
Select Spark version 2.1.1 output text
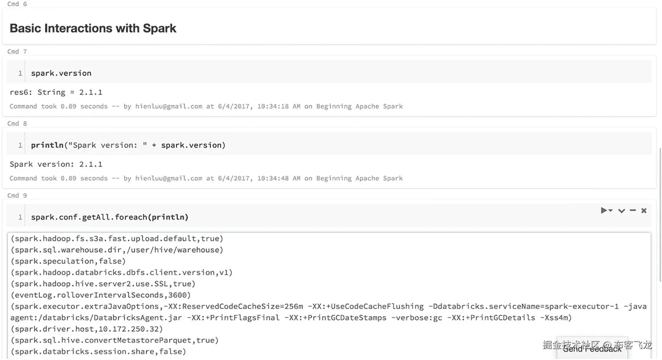tap(56, 164)
